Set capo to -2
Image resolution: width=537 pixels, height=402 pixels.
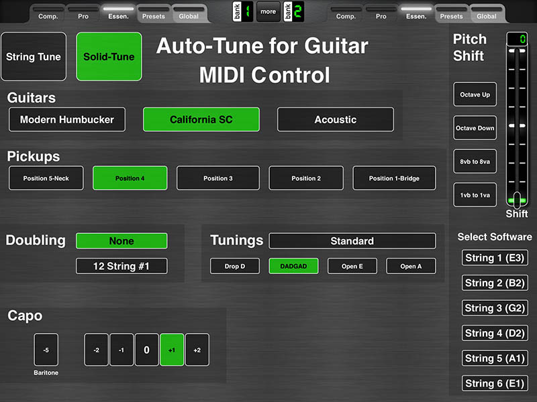click(x=97, y=350)
